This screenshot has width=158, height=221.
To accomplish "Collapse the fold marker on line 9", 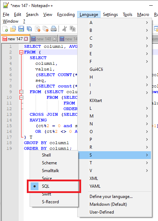I will pos(21,92).
